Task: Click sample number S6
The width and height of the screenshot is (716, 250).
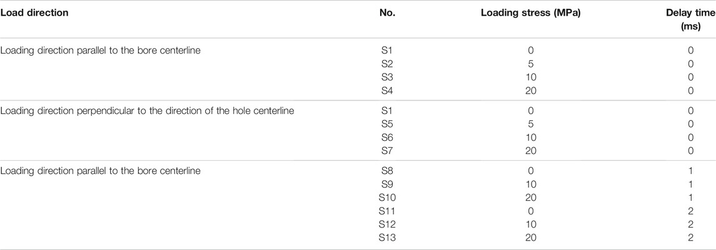Action: [x=387, y=138]
